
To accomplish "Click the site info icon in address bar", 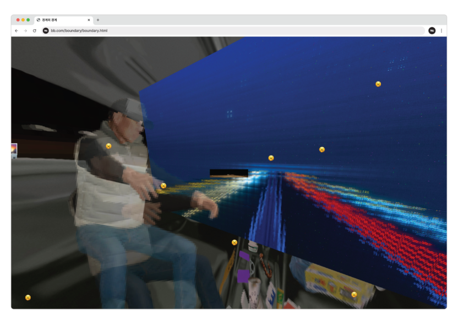I will [x=46, y=31].
